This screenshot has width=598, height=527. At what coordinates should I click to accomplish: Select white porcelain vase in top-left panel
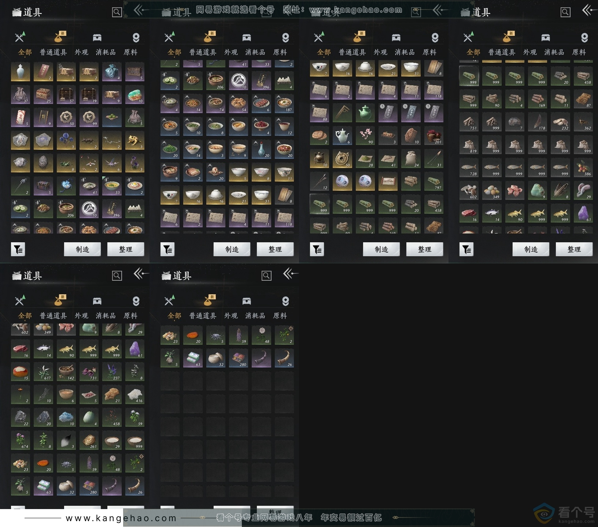20,72
